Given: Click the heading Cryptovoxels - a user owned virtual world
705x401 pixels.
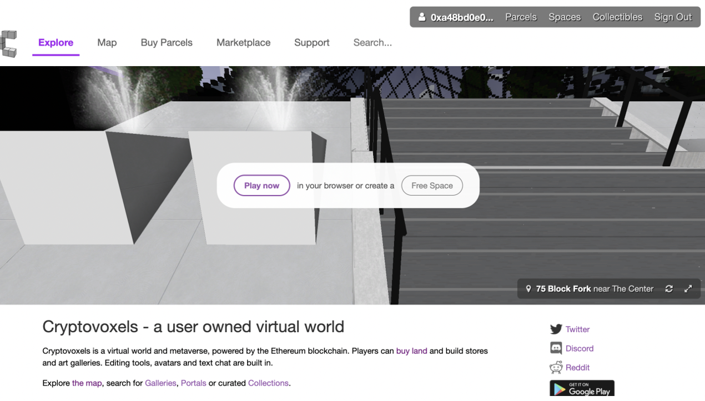Looking at the screenshot, I should tap(193, 327).
